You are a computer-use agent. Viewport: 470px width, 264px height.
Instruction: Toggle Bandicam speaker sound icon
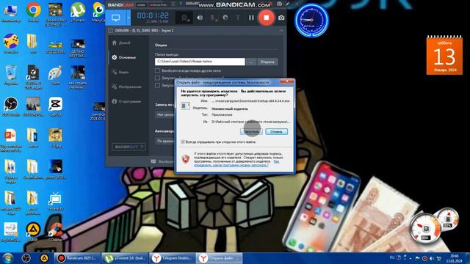tap(200, 18)
